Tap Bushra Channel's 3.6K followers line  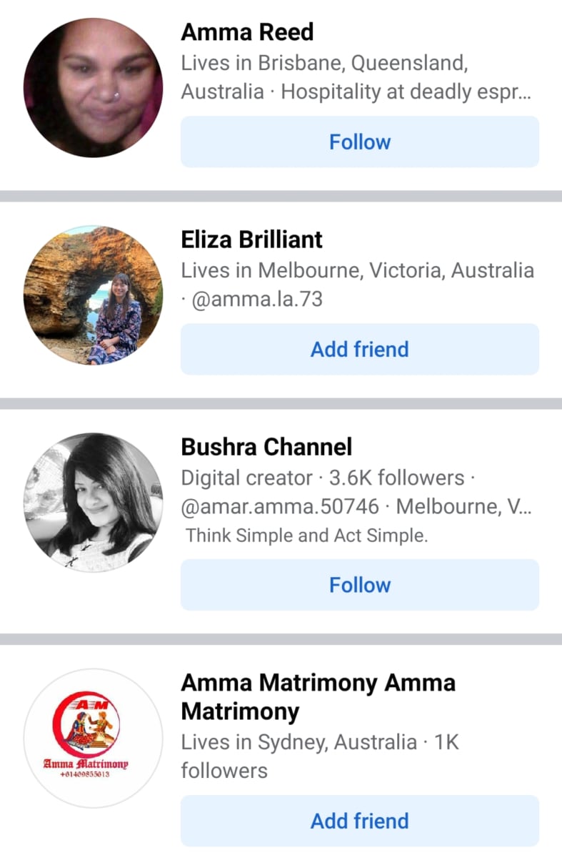click(x=396, y=478)
